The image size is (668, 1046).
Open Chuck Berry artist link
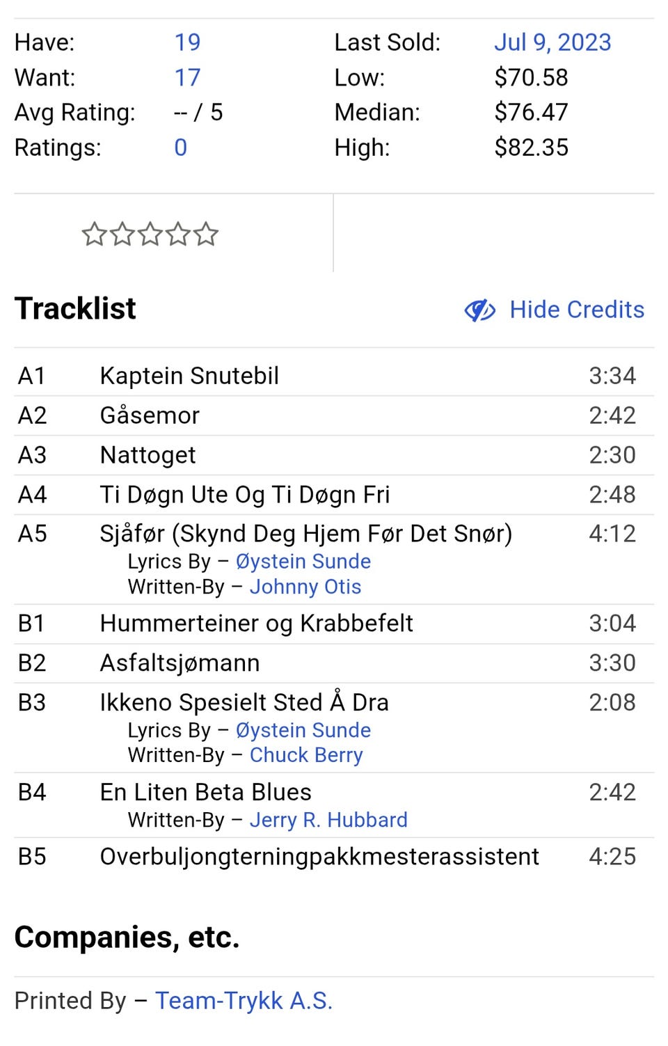pos(306,755)
